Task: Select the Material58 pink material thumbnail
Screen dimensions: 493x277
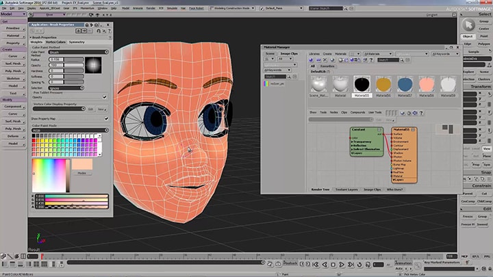Action: (427, 84)
